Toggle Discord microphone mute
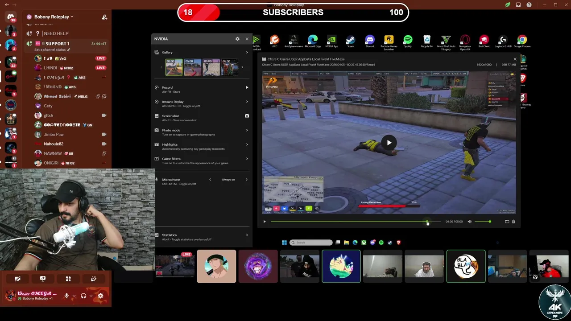Screen dimensions: 571x321 pyautogui.click(x=66, y=296)
